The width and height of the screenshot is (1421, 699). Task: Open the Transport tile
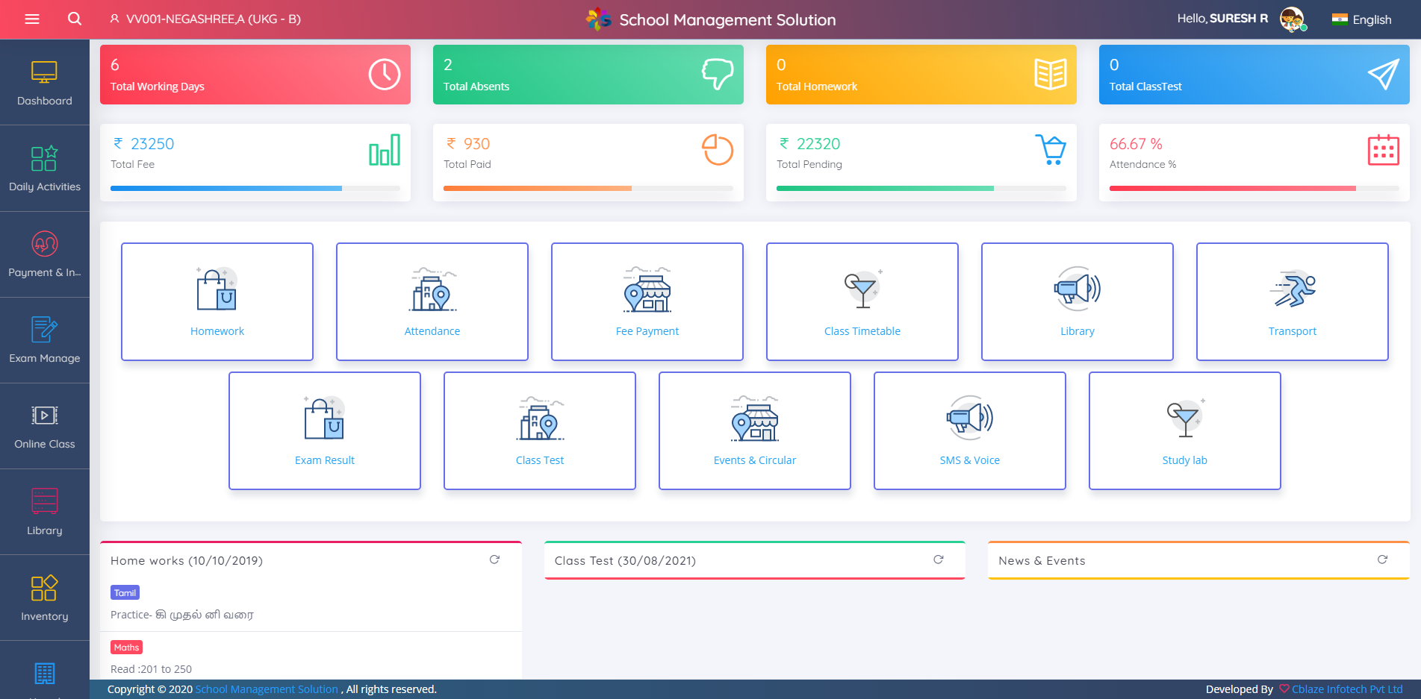point(1293,301)
